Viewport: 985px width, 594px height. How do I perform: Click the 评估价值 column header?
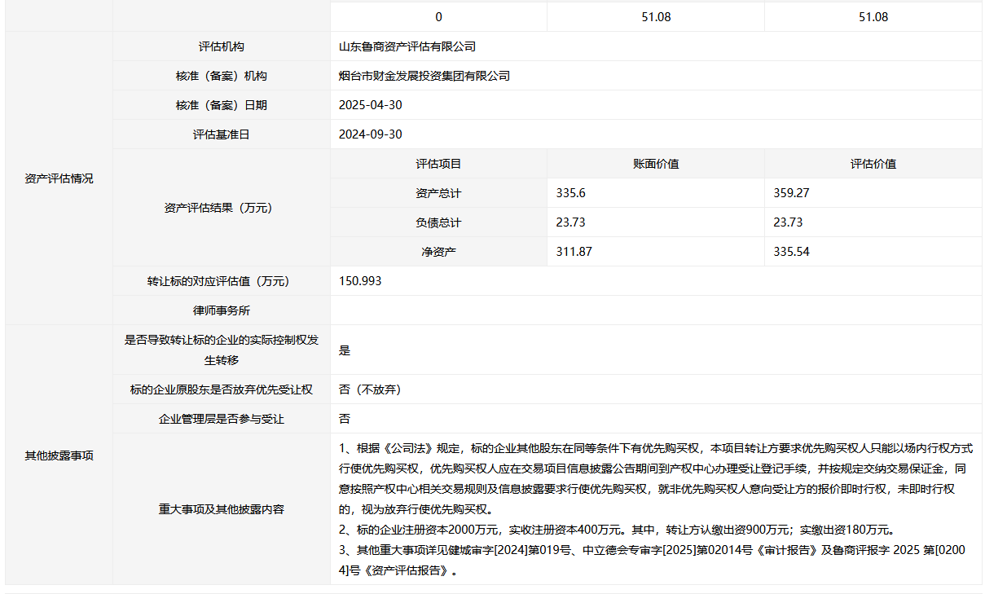pos(873,164)
